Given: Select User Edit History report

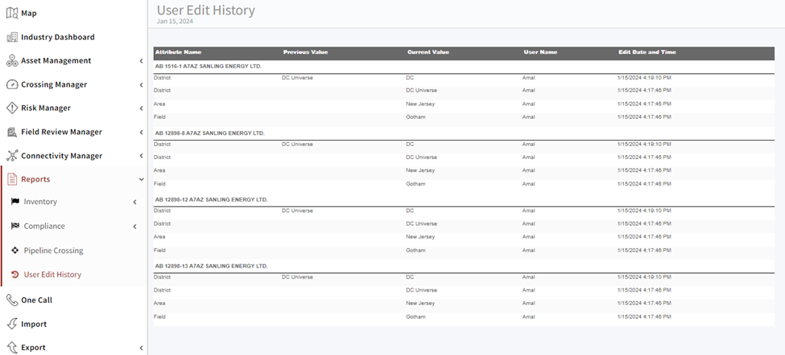Looking at the screenshot, I should coord(52,275).
